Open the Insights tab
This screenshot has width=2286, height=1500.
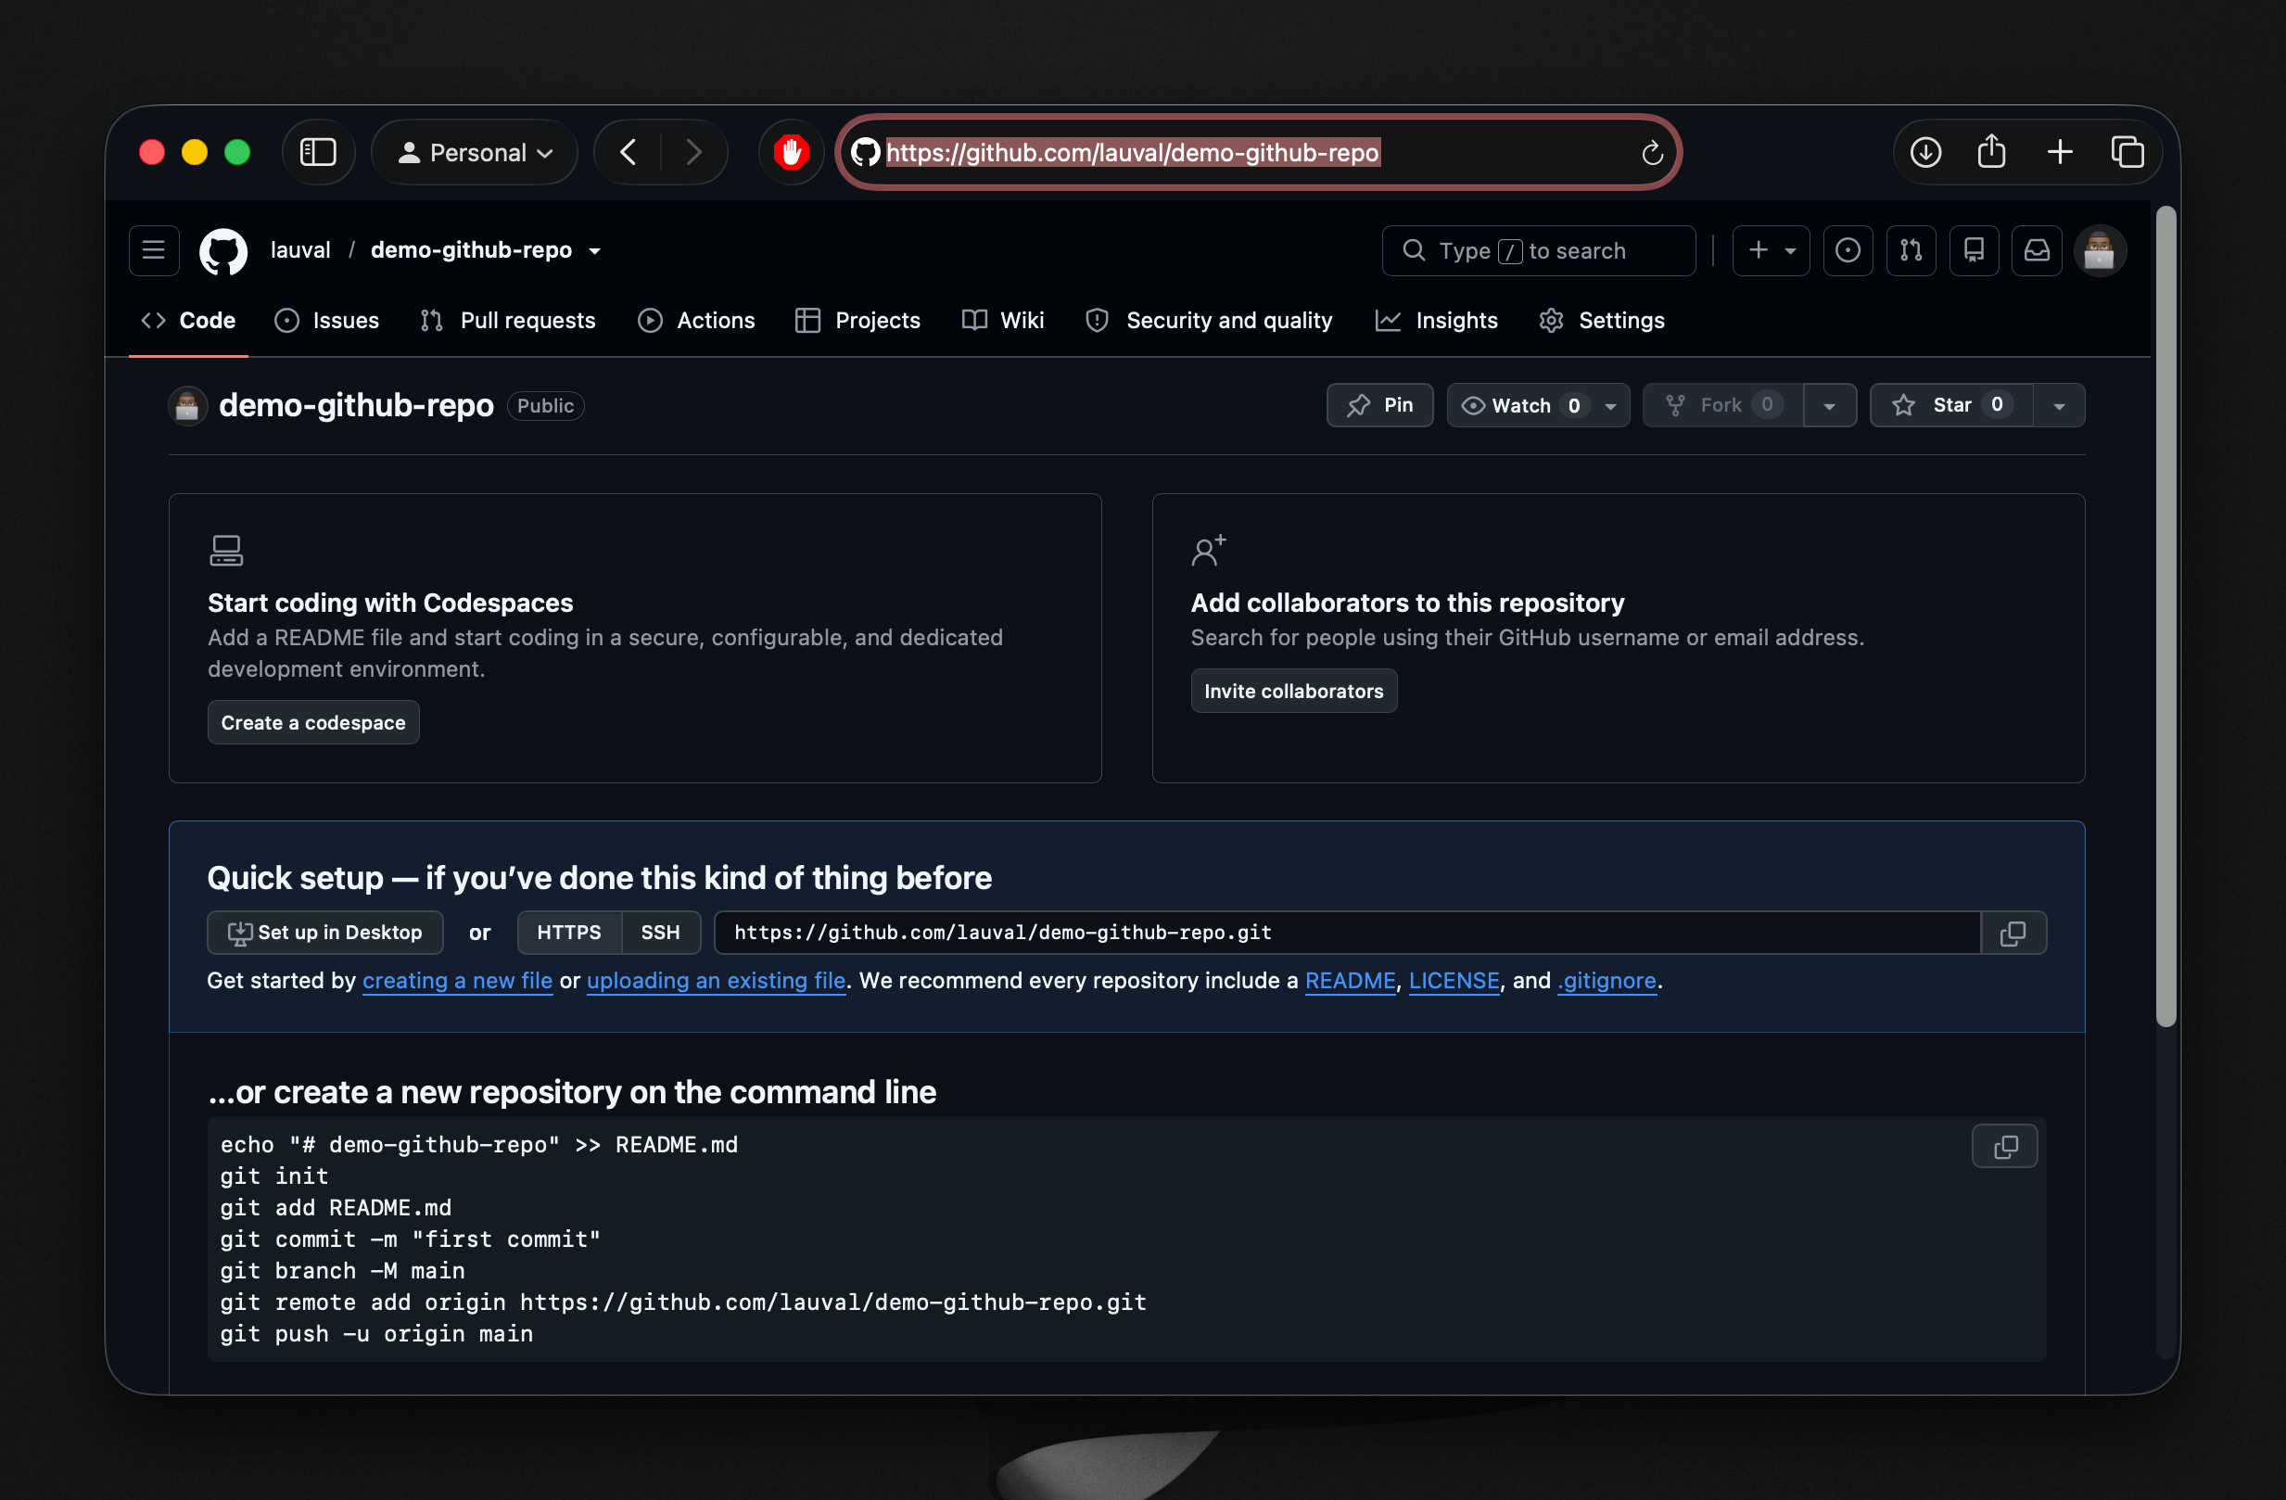1437,321
